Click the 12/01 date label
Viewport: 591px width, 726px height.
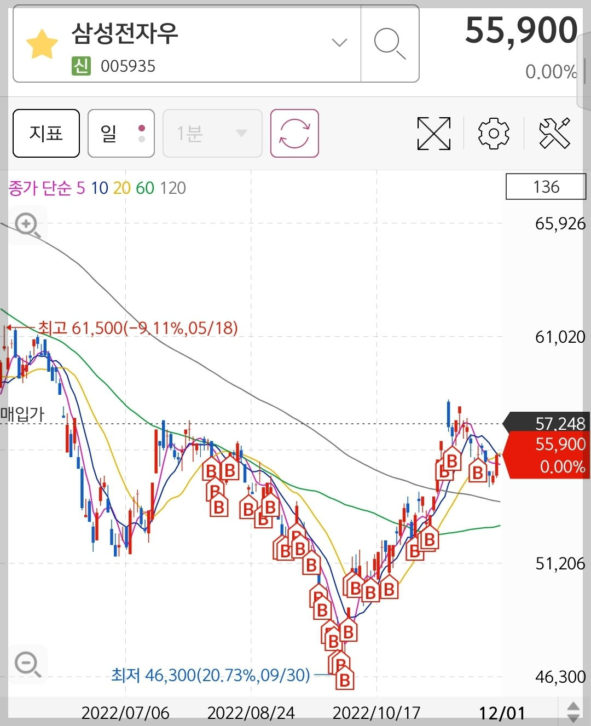[x=502, y=712]
